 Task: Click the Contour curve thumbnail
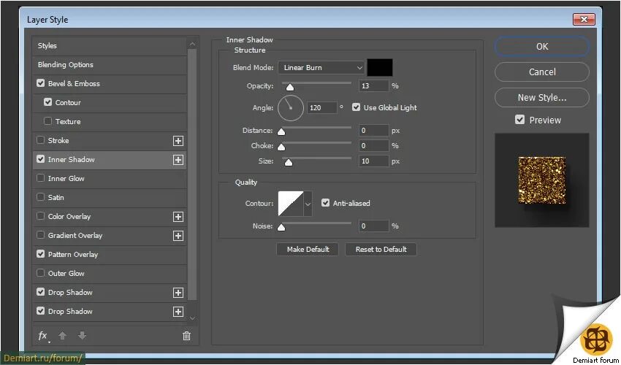[291, 204]
